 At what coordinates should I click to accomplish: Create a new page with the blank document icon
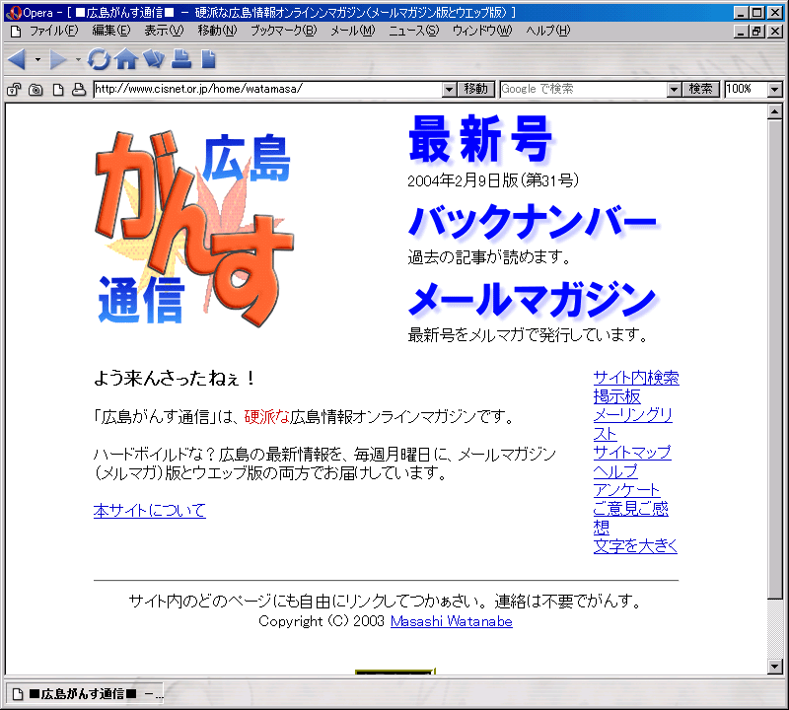208,59
